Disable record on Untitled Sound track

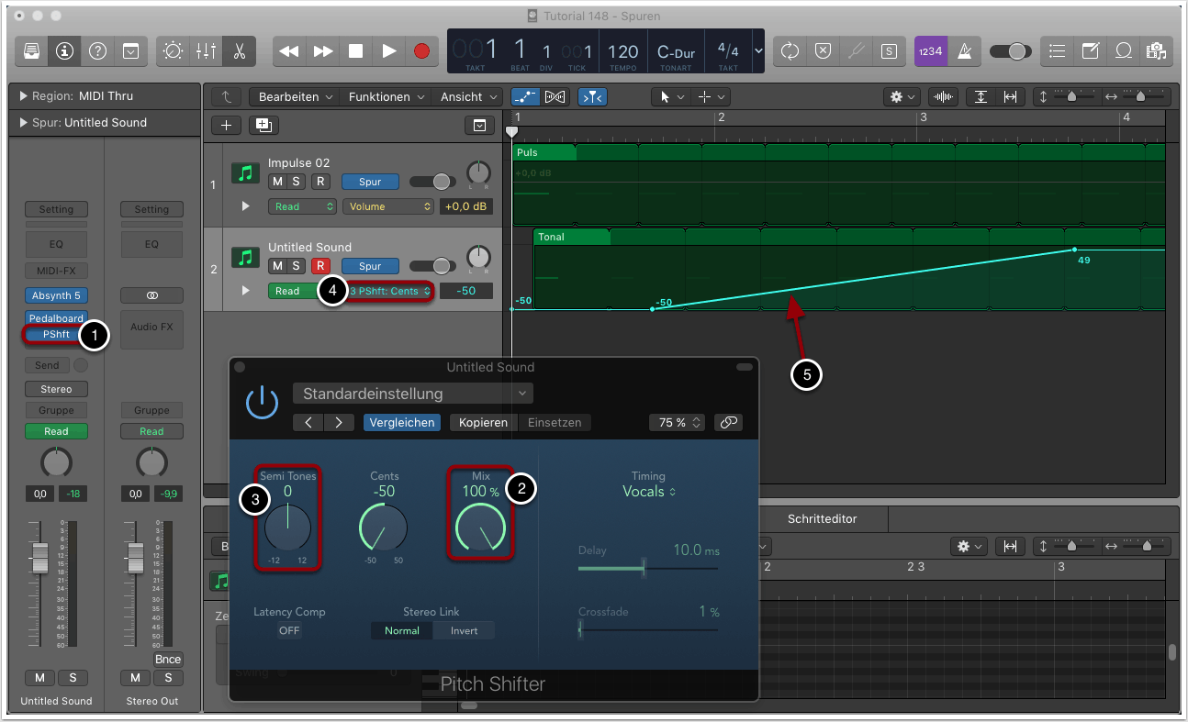tap(320, 266)
